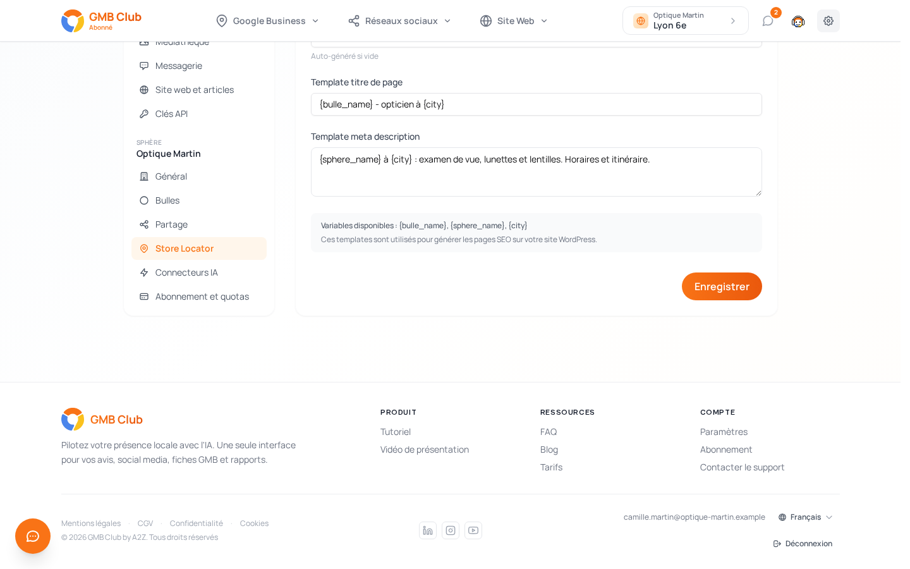Expand the Google Business menu
This screenshot has width=910, height=569.
click(267, 21)
